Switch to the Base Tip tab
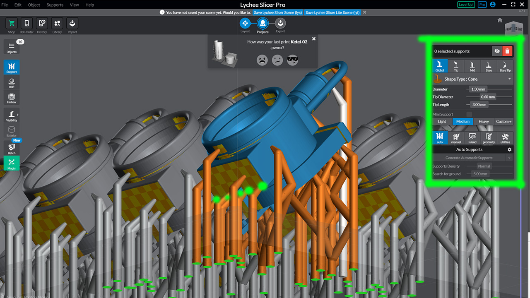This screenshot has width=530, height=298. click(505, 66)
